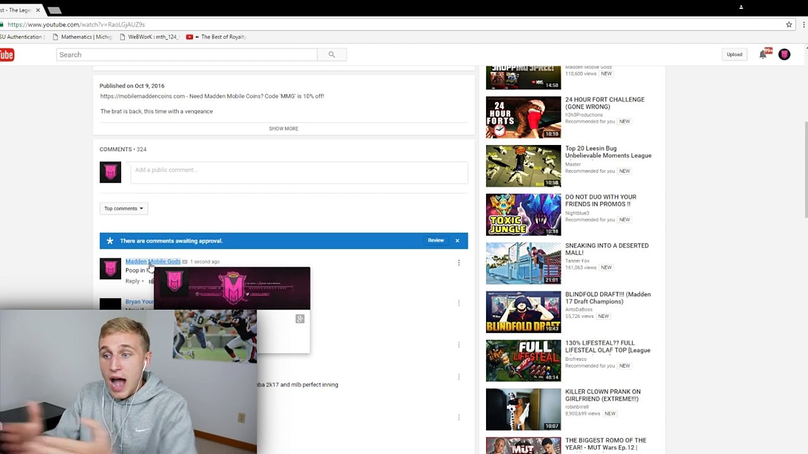The height and width of the screenshot is (454, 808).
Task: Click your avatar beside comment box
Action: click(x=110, y=173)
